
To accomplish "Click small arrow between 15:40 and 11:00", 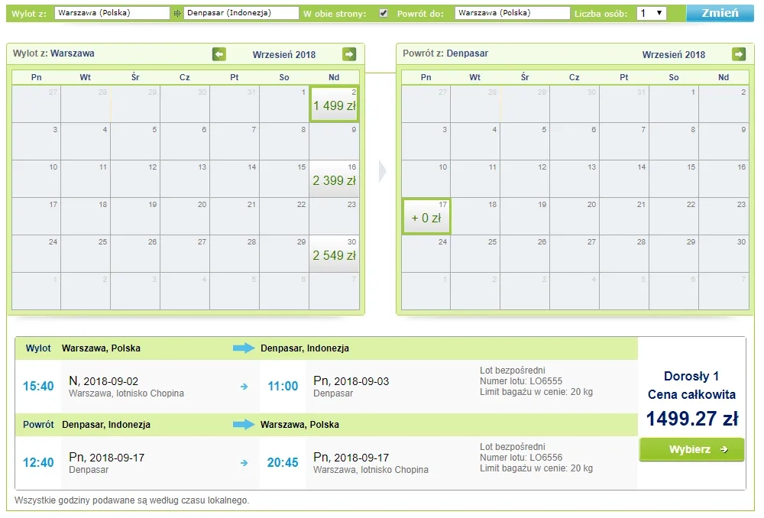I will coord(244,387).
